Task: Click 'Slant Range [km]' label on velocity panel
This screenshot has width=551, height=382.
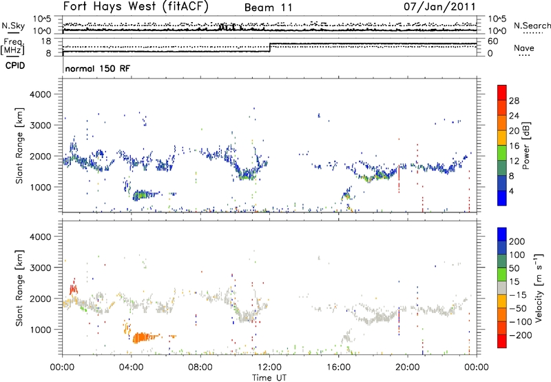Action: click(x=19, y=288)
